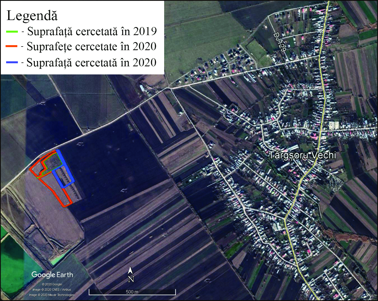Screen dimensions: 378x301
Task: Click the Image © 2020 CNES / Airbus text
Action: [x=52, y=290]
